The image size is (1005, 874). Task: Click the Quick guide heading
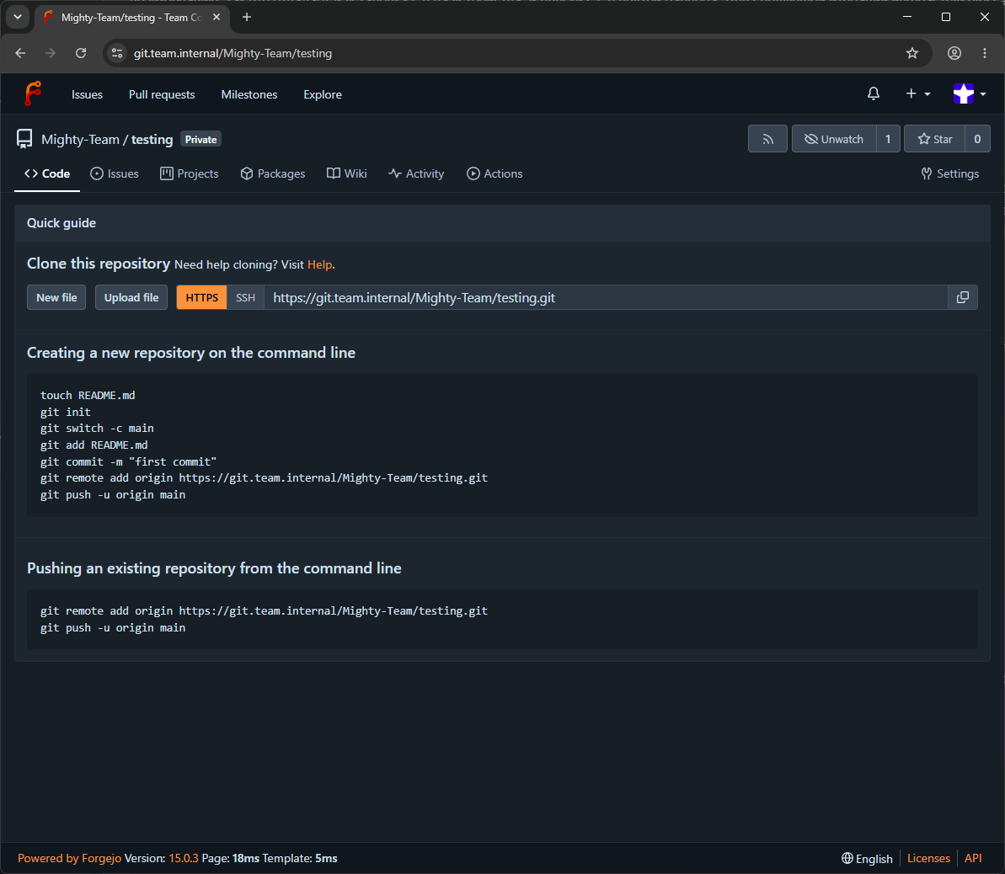point(61,223)
